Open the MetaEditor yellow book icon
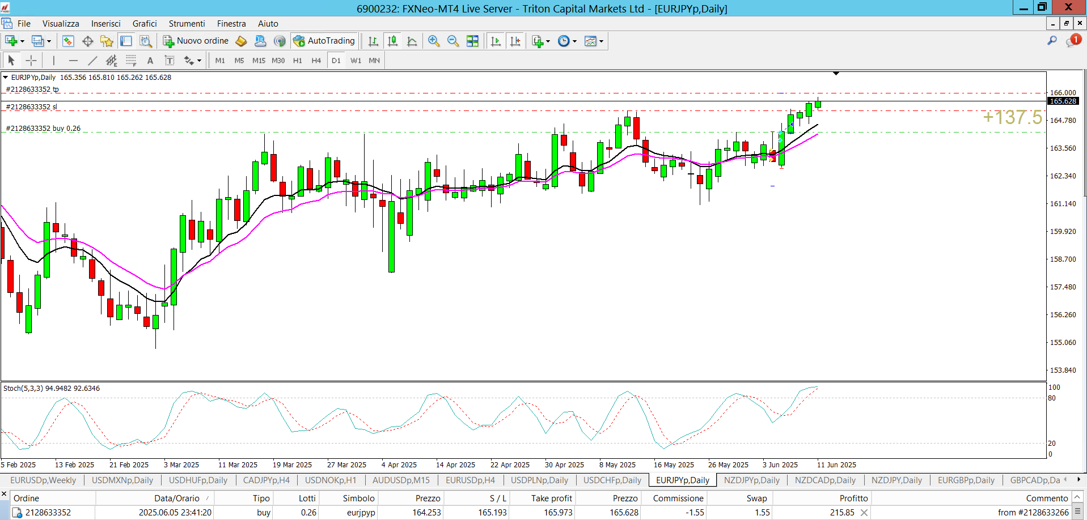 [241, 41]
